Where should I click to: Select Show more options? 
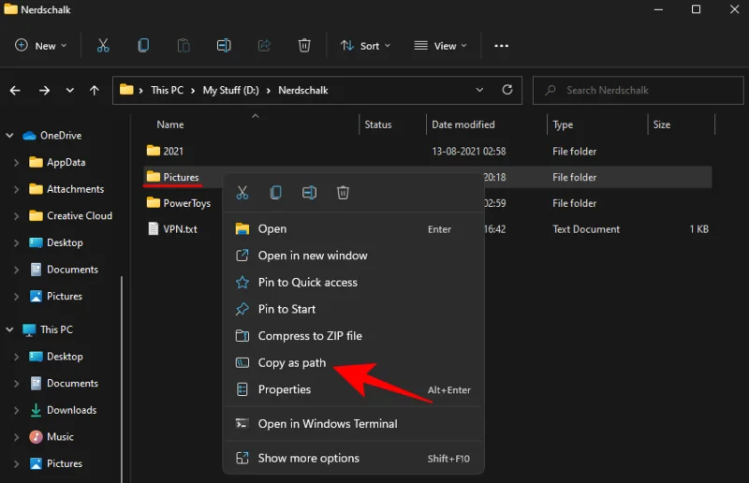tap(354, 458)
